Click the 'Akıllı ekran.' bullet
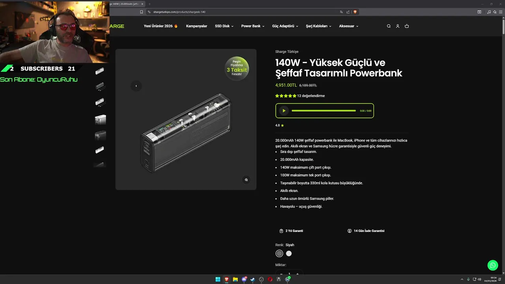The width and height of the screenshot is (505, 284). click(x=289, y=191)
